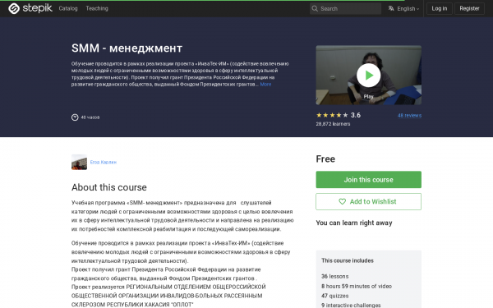Click This course includes heading
Screen dimensions: 493x308
pos(348,260)
